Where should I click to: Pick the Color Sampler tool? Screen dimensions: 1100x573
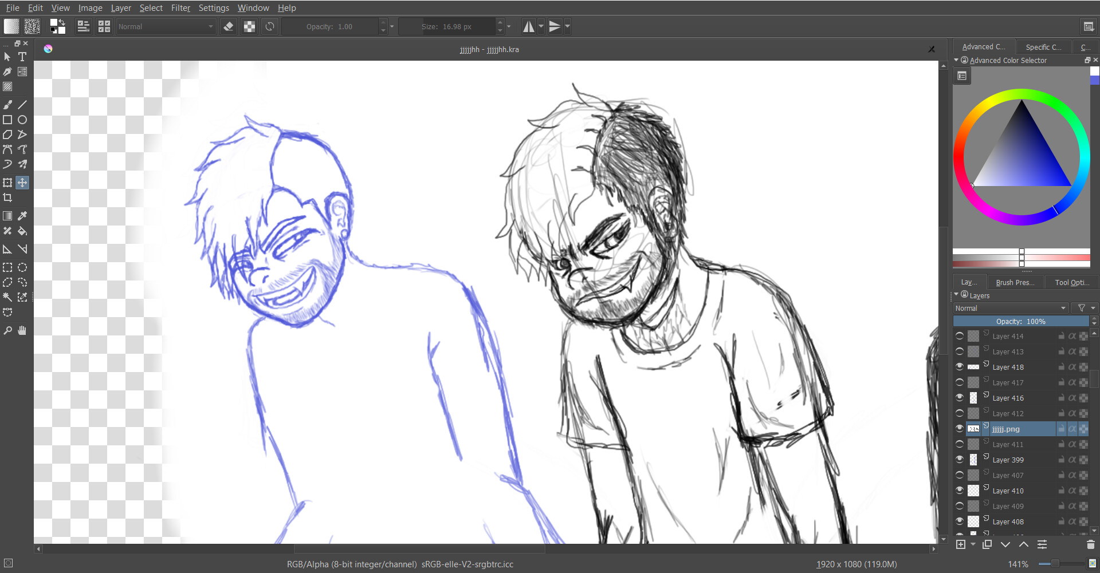click(x=22, y=216)
